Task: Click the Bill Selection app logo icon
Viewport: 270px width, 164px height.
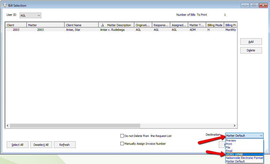Action: tap(5, 5)
